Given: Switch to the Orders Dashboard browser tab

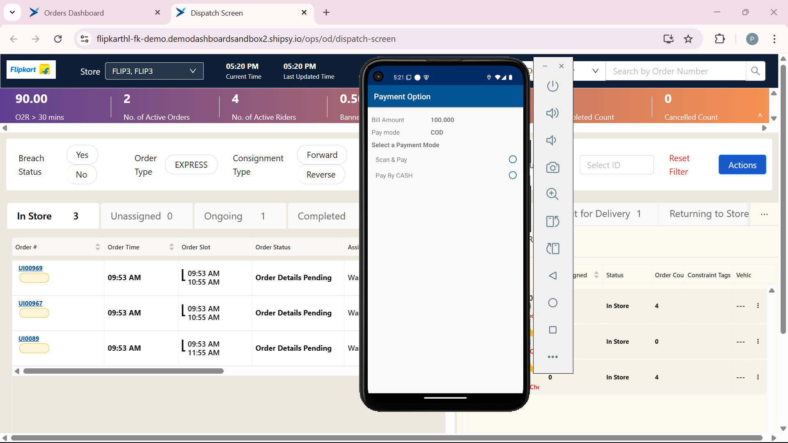Looking at the screenshot, I should pos(74,13).
